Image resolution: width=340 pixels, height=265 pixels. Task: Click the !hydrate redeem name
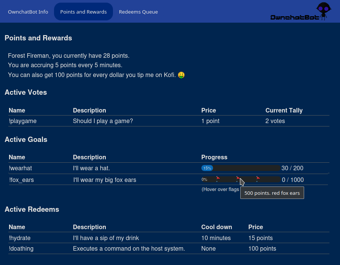[20, 238]
